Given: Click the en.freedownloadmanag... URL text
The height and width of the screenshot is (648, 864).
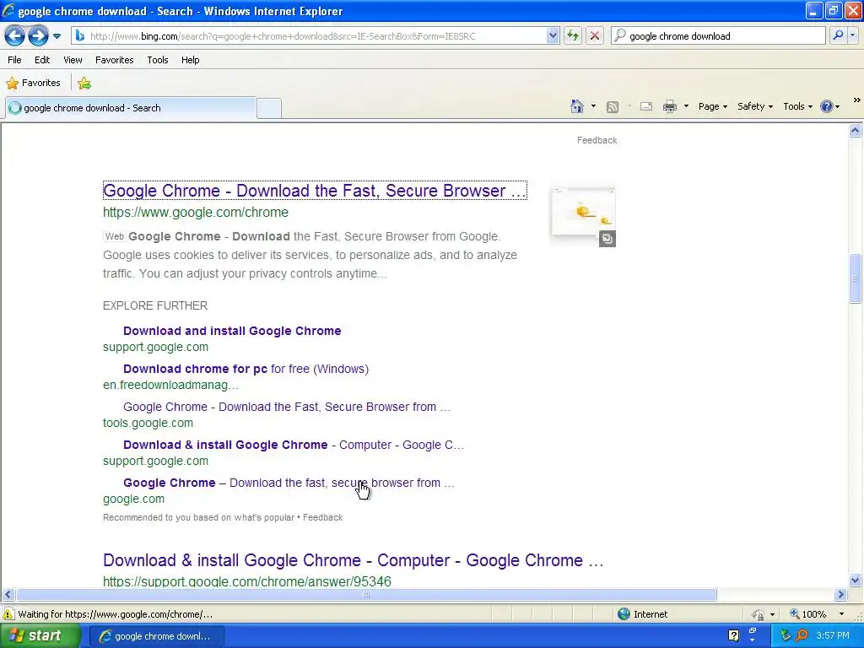Looking at the screenshot, I should [x=170, y=385].
